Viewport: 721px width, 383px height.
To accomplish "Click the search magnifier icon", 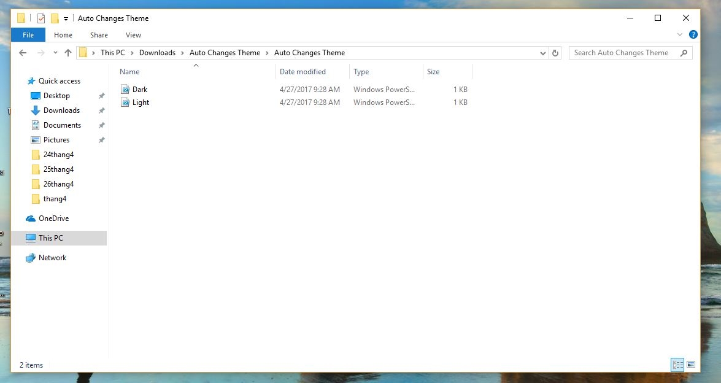I will pyautogui.click(x=684, y=53).
